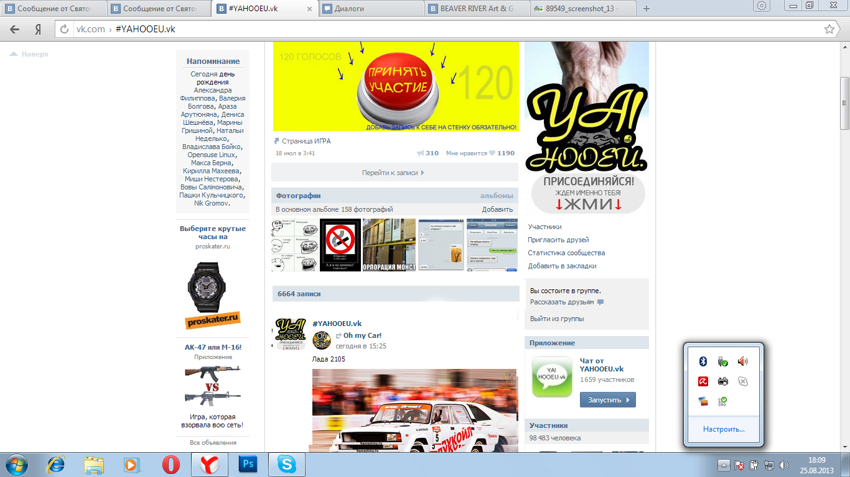The image size is (850, 477).
Task: Click Добавить в закладки link
Action: coord(562,266)
